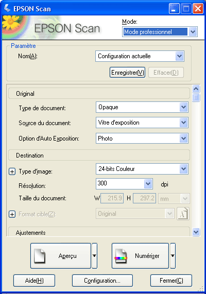The height and width of the screenshot is (294, 206).
Task: Click the EPSON Scan title bar icon
Action: [x=7, y=8]
